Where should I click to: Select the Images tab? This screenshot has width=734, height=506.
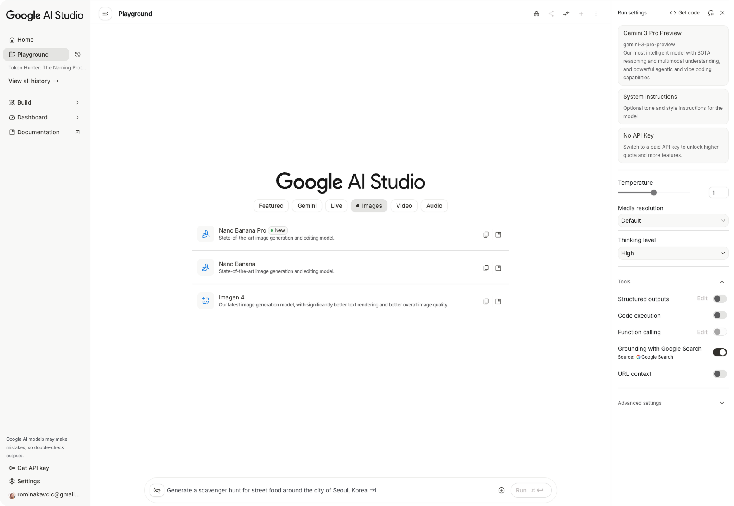[x=369, y=206]
